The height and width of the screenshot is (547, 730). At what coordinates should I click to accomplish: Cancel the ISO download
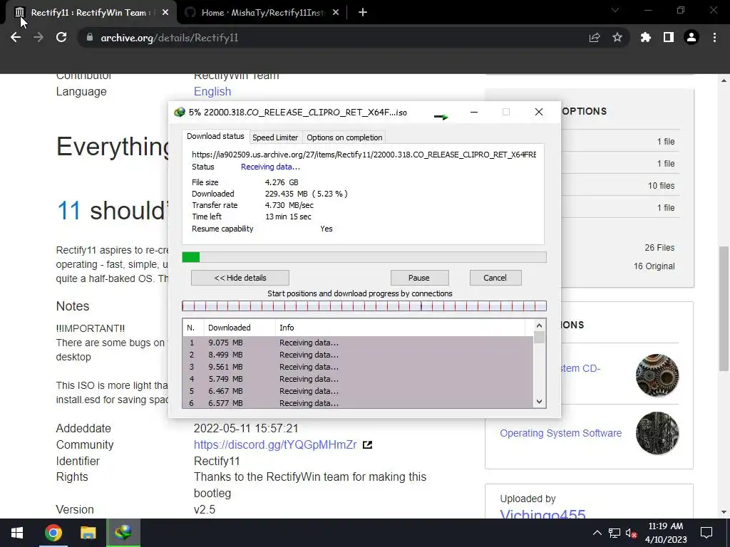495,278
